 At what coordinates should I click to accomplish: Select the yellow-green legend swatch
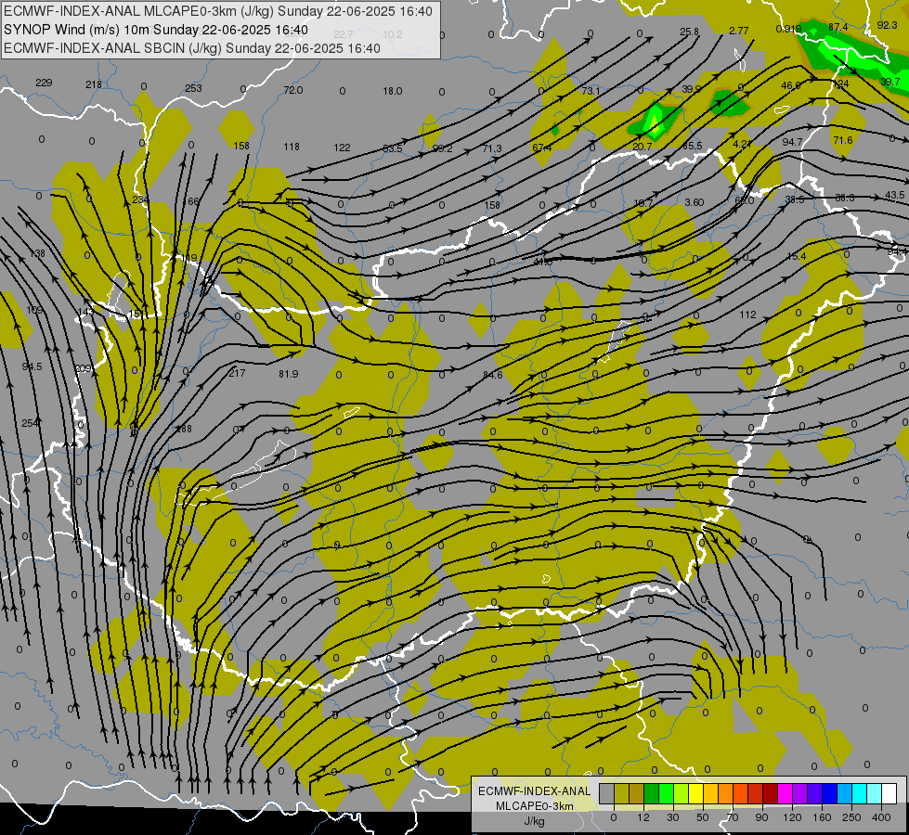[x=681, y=794]
